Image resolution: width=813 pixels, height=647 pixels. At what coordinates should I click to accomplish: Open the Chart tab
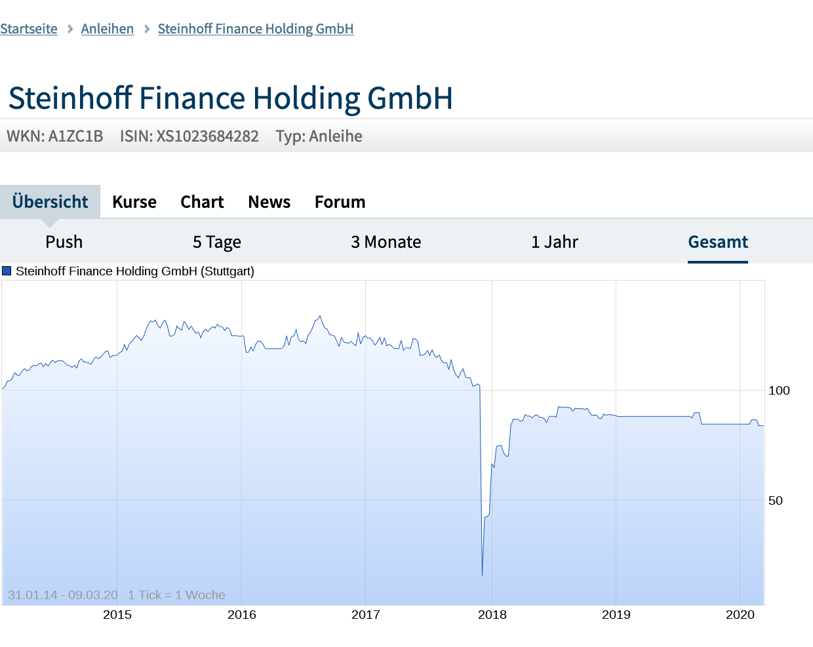click(202, 201)
